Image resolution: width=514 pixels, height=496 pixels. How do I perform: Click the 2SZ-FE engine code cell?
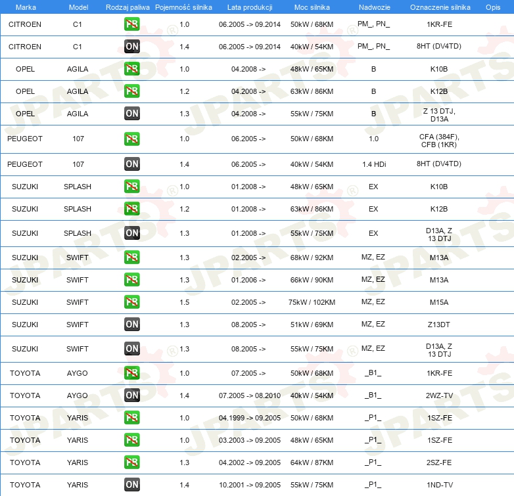pos(439,462)
